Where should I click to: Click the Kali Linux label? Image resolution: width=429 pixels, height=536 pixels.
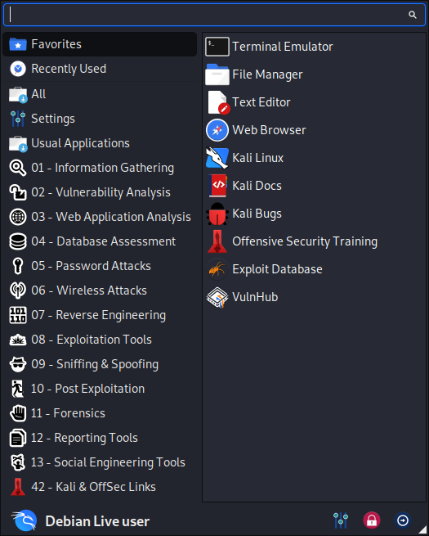click(x=257, y=158)
